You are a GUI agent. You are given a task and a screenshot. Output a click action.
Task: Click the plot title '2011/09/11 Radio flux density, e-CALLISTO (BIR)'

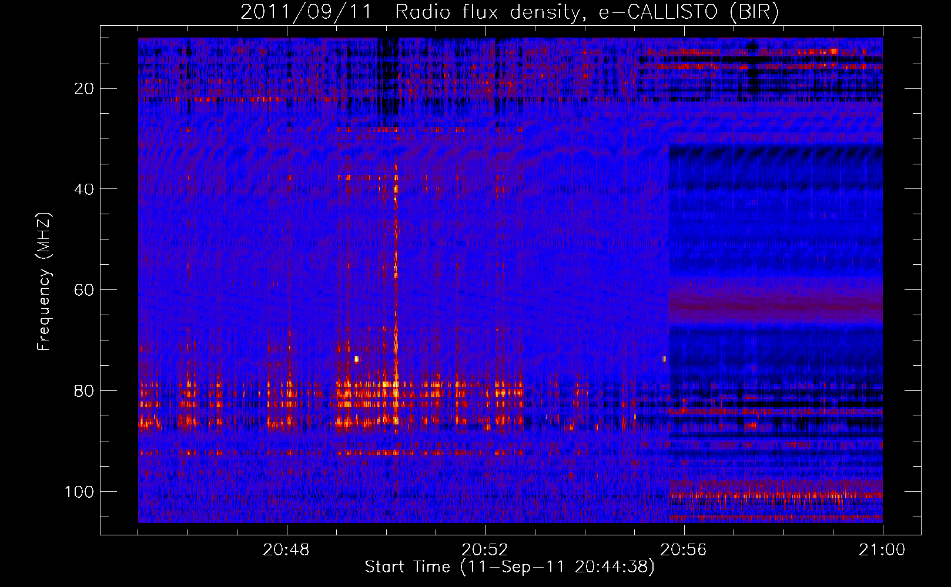click(x=510, y=12)
